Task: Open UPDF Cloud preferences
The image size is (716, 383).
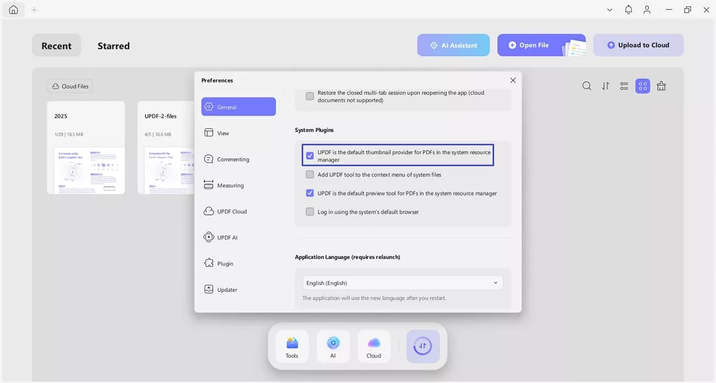Action: click(x=231, y=211)
